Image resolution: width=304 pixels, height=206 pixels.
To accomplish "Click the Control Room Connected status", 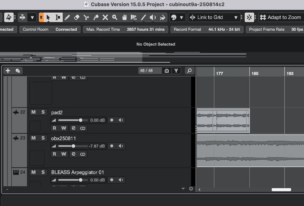I will 50,30.
